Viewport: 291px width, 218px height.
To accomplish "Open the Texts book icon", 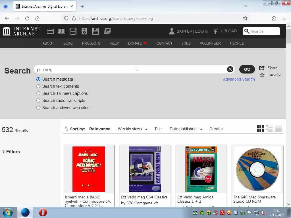I will click(x=62, y=31).
